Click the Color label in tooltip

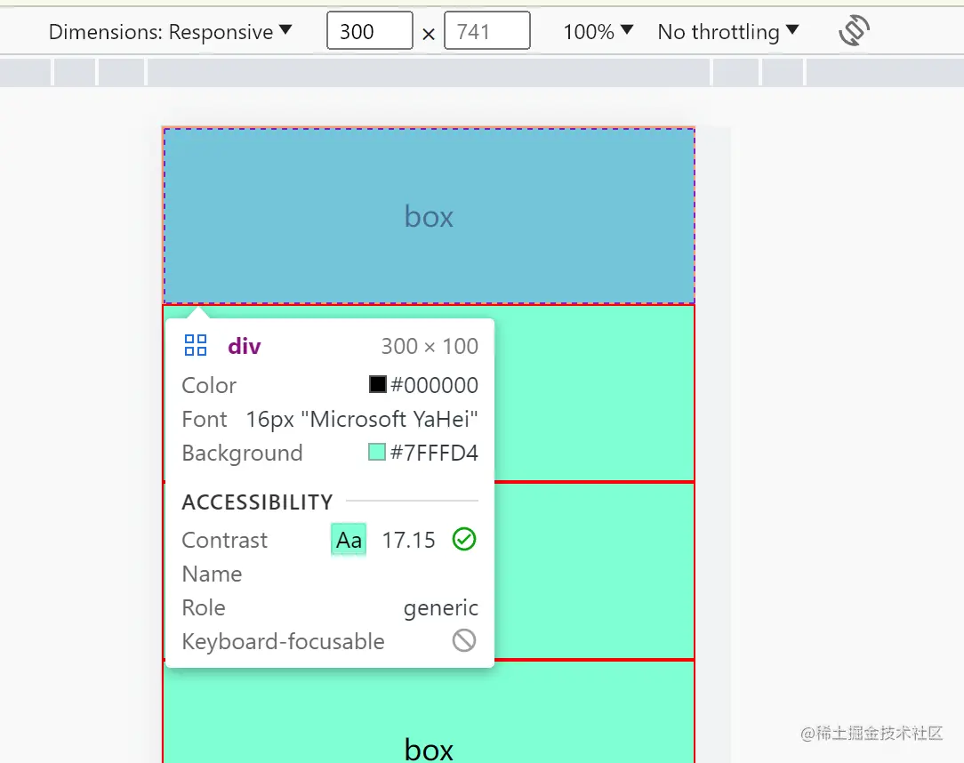(209, 385)
